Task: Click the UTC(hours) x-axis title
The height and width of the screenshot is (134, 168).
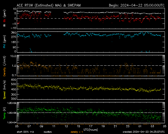Action: [90, 129]
